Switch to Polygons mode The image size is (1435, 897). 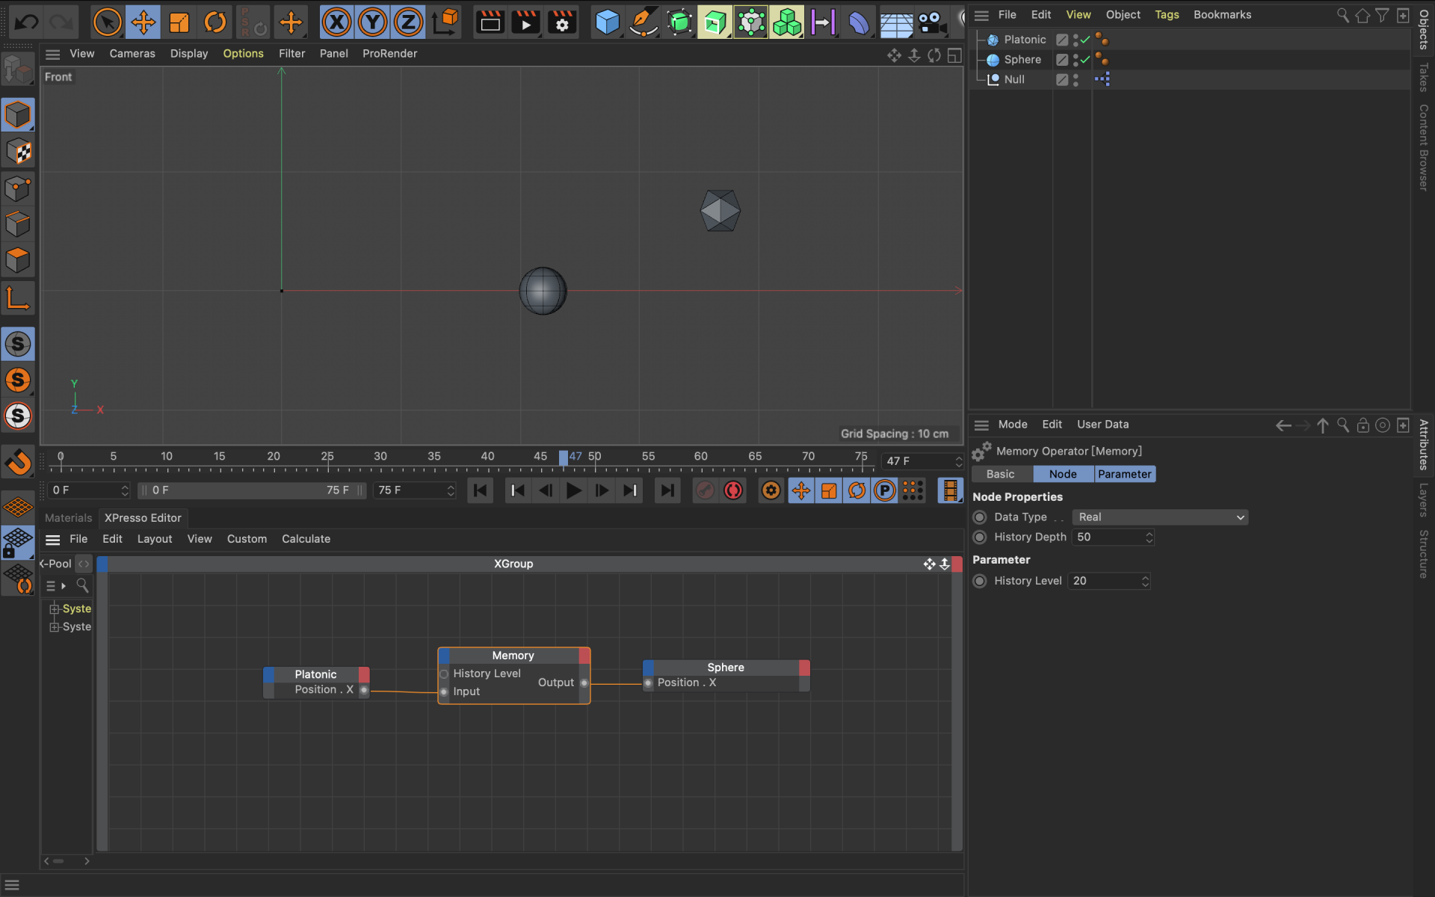point(18,259)
